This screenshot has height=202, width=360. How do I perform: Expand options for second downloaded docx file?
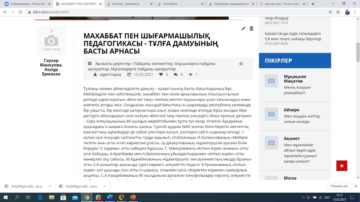coord(104,186)
